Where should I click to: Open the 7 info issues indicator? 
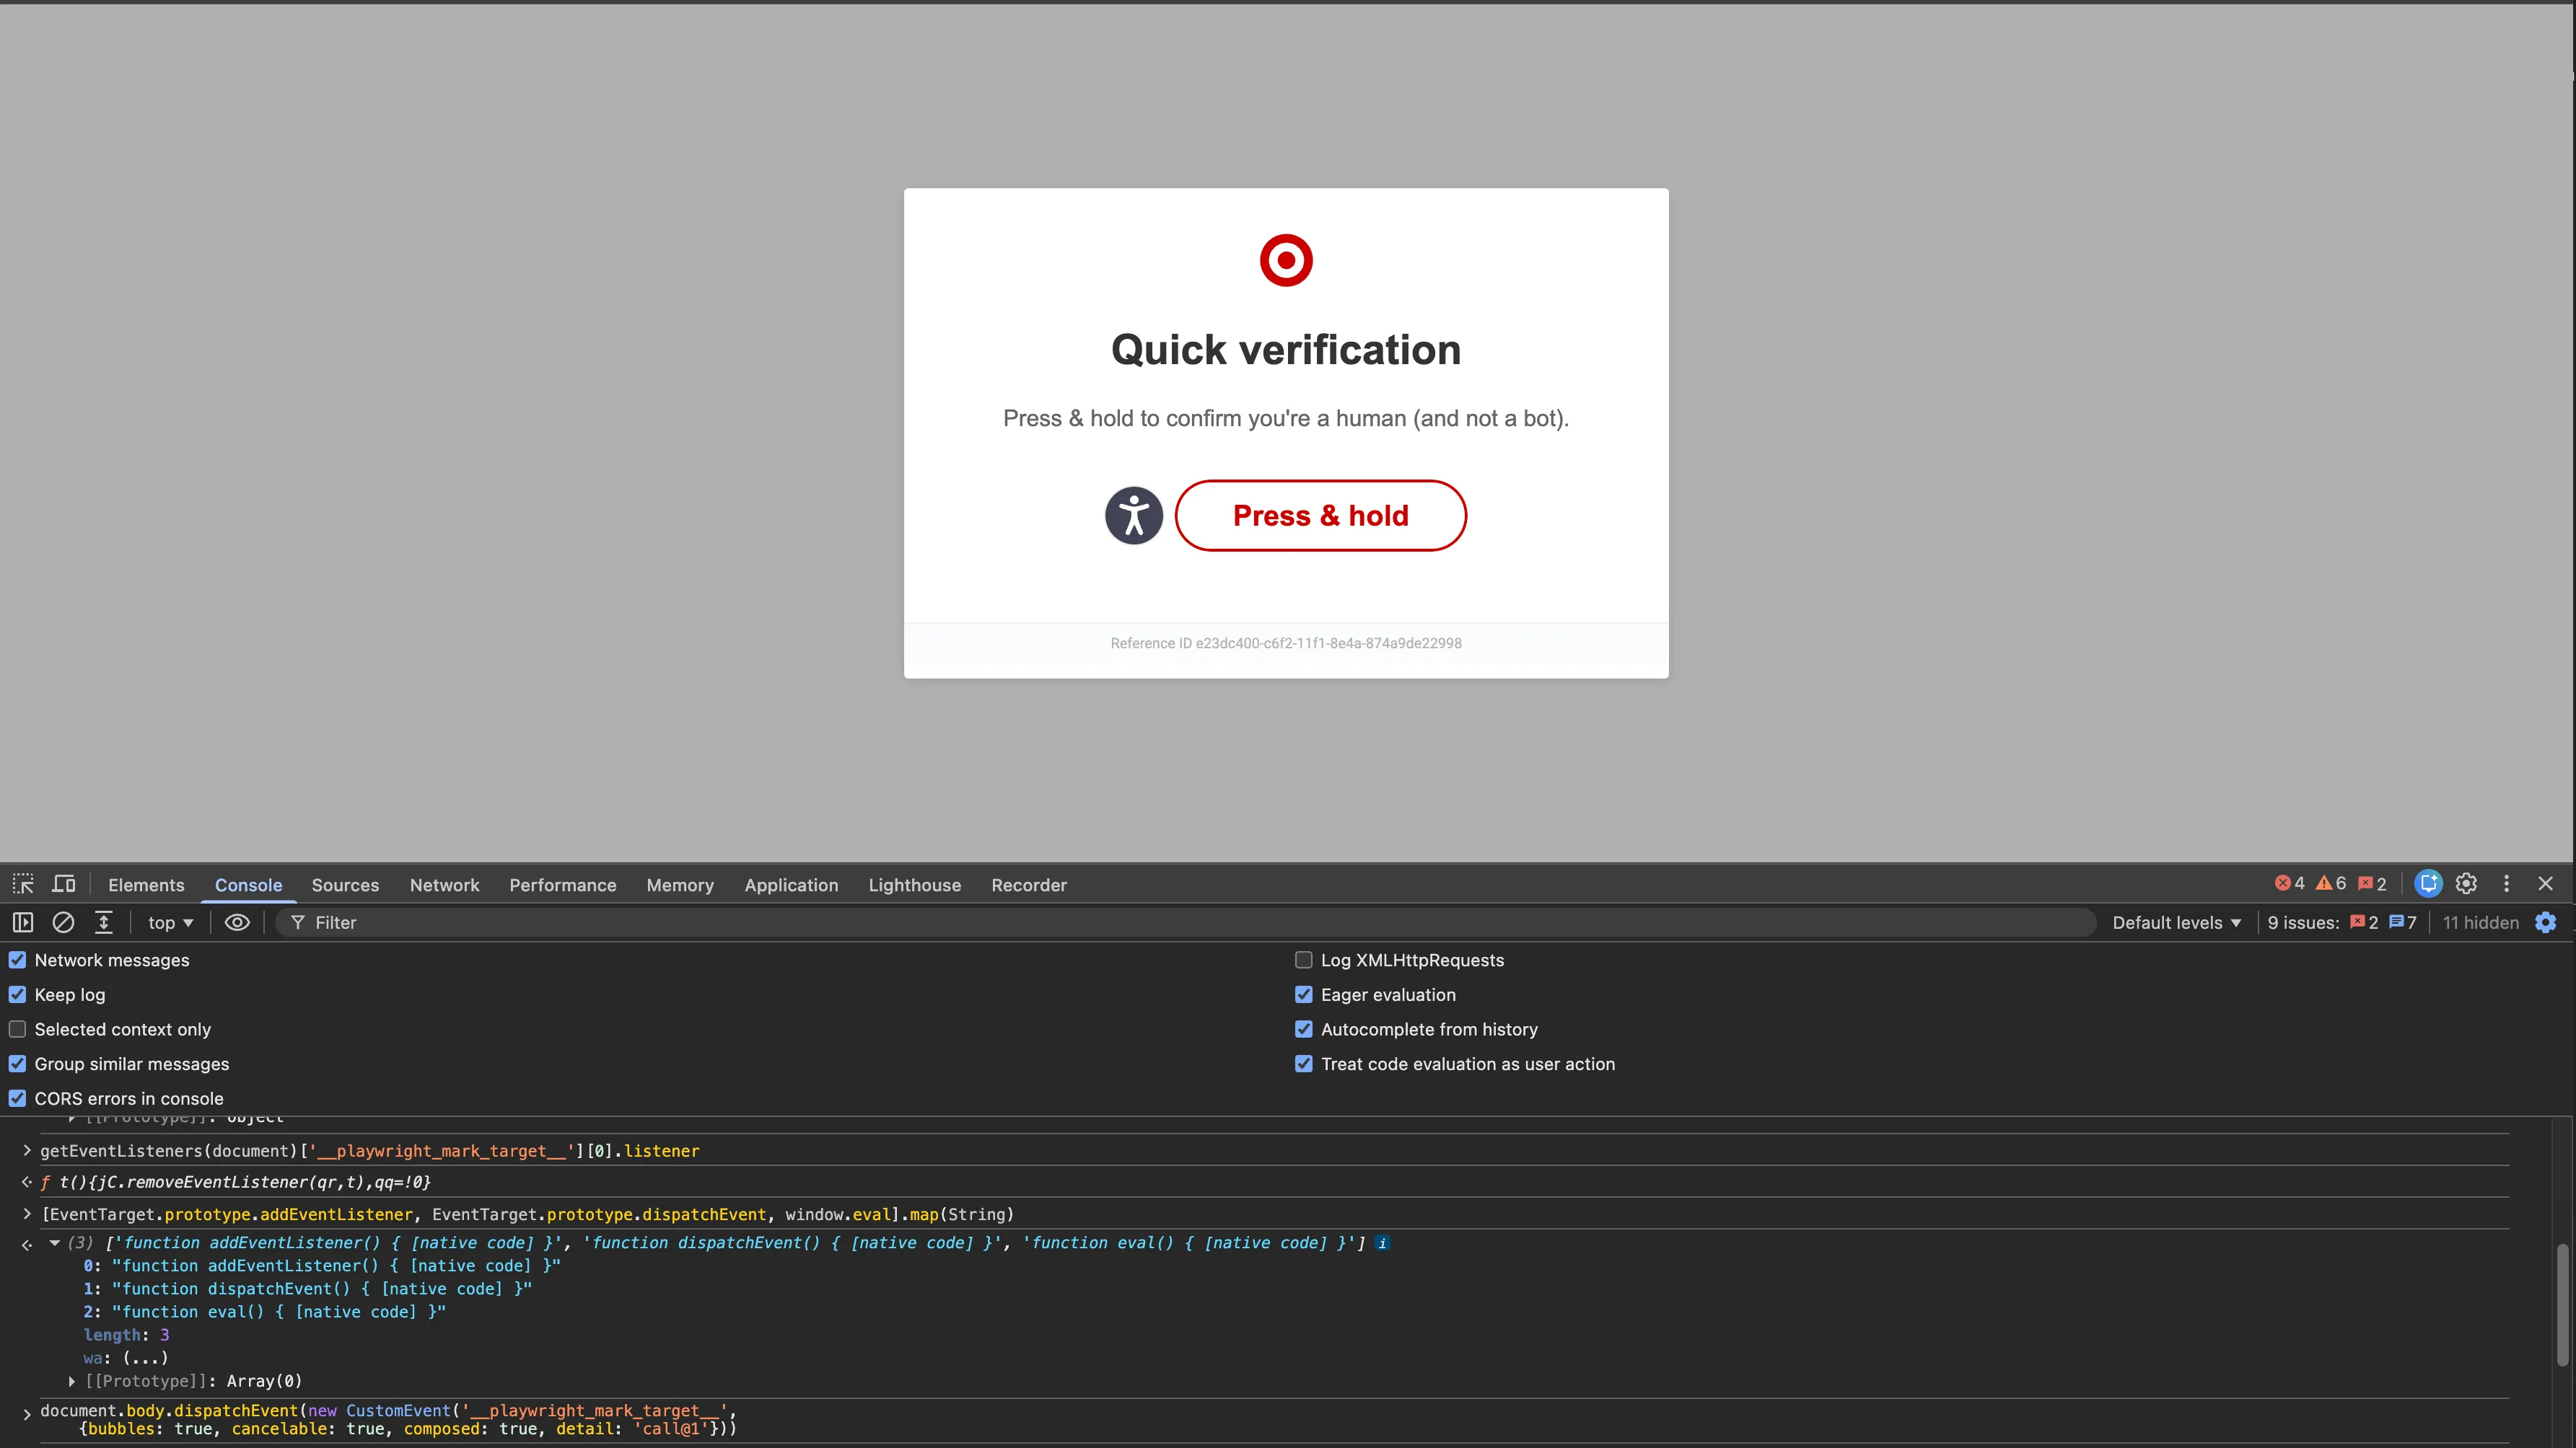tap(2402, 922)
